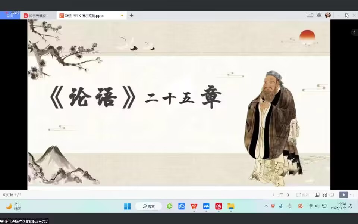
Task: Open the reading view icon
Action: pos(331,195)
